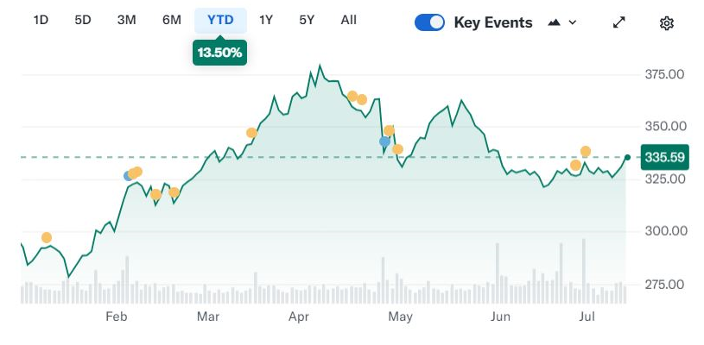Click the YTD range tab
704x345 pixels.
pos(220,20)
